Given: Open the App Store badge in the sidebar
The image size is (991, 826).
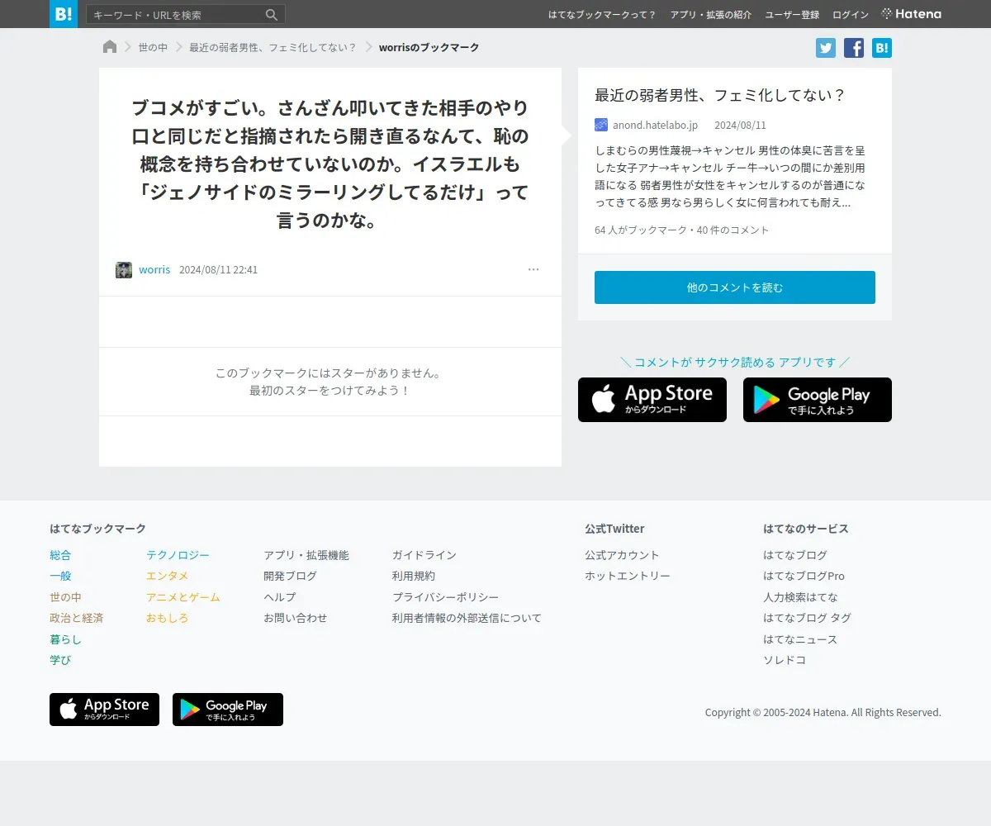Looking at the screenshot, I should (652, 400).
